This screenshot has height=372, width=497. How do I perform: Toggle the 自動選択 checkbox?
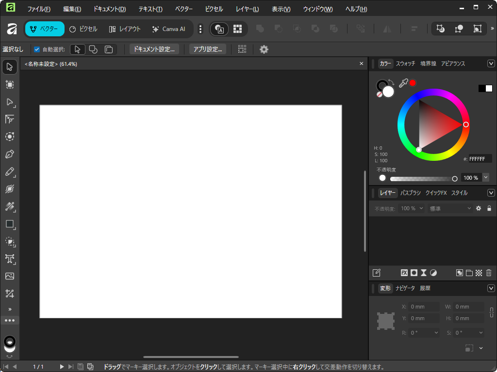pos(37,49)
